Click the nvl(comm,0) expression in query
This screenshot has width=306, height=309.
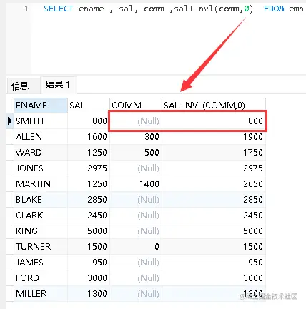coord(226,9)
